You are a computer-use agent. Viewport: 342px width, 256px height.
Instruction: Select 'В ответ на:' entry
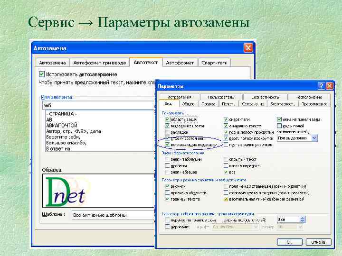(x=59, y=149)
